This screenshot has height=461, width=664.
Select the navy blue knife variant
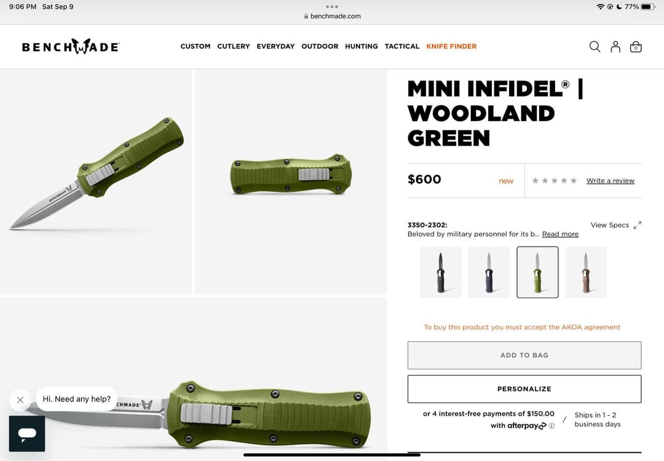click(x=489, y=272)
